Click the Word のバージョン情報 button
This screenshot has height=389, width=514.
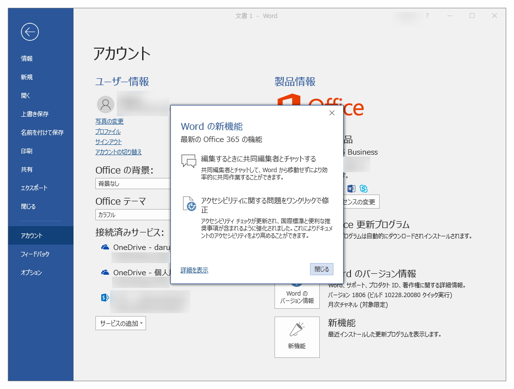pyautogui.click(x=297, y=295)
